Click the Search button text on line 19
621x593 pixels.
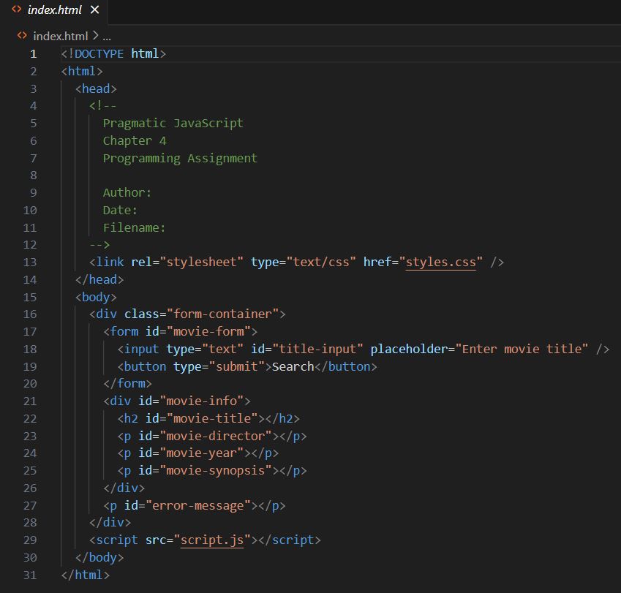click(292, 366)
